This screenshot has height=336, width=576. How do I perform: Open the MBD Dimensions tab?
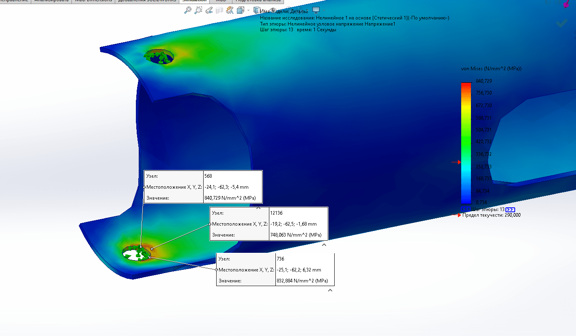[93, 1]
